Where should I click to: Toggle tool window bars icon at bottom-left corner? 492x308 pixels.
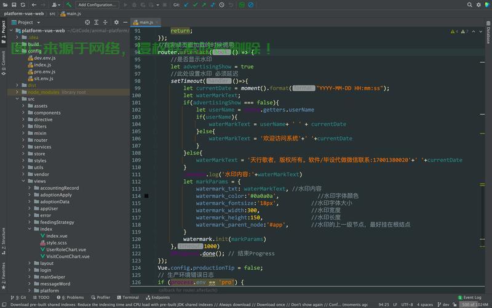4,304
